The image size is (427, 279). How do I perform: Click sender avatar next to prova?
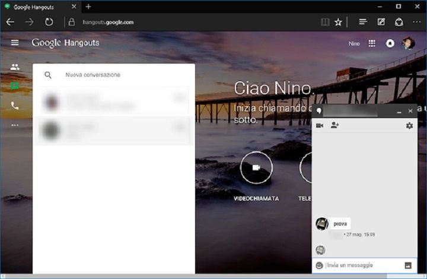(322, 224)
